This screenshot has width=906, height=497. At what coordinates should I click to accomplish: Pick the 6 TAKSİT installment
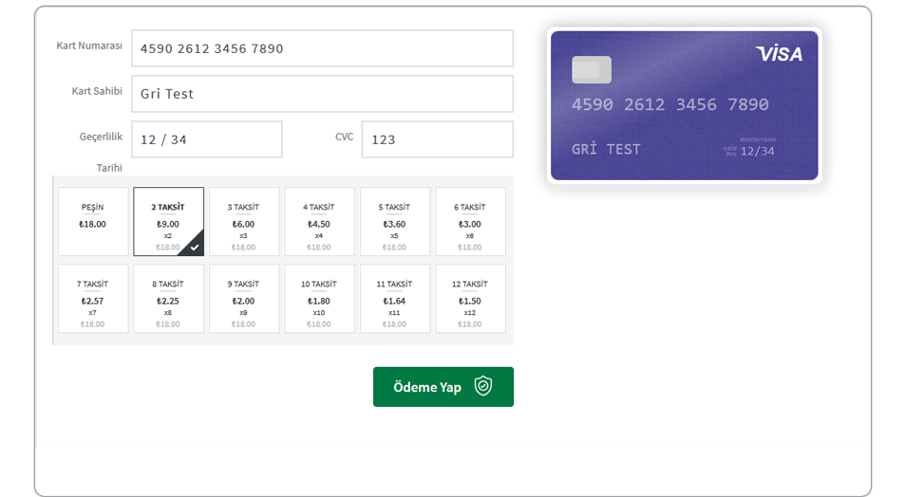coord(470,221)
